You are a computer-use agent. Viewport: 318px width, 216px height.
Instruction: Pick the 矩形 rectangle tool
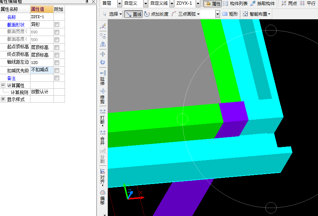pos(230,14)
